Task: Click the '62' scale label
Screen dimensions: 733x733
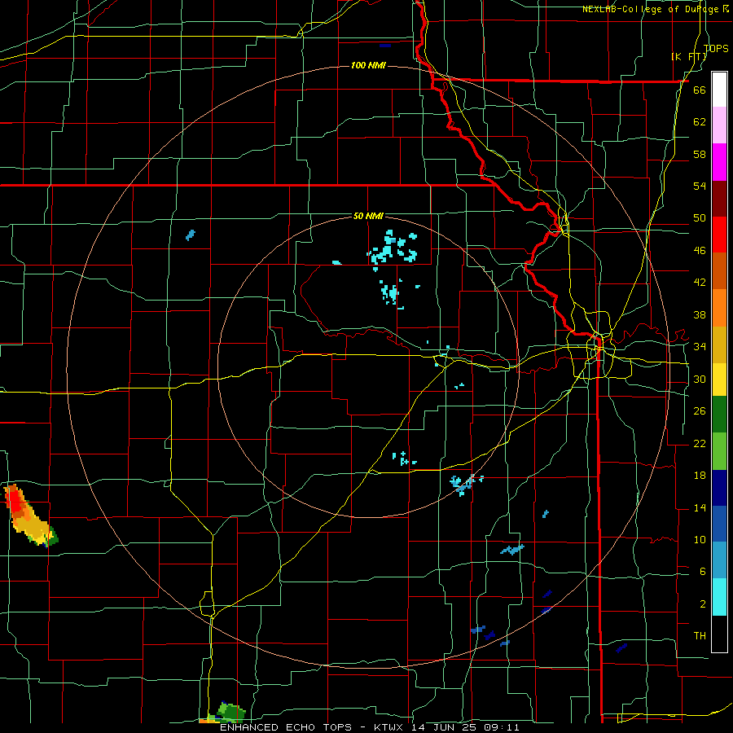Action: pyautogui.click(x=700, y=122)
